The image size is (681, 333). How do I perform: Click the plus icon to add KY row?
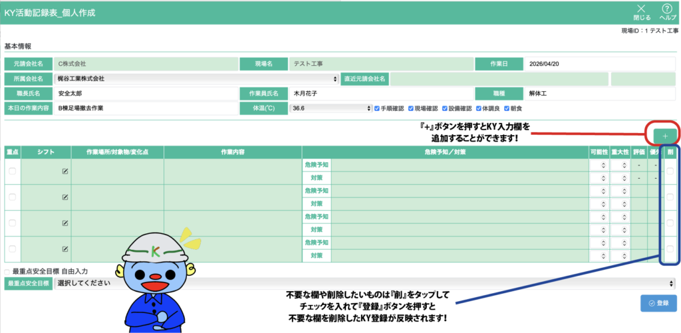pyautogui.click(x=664, y=135)
